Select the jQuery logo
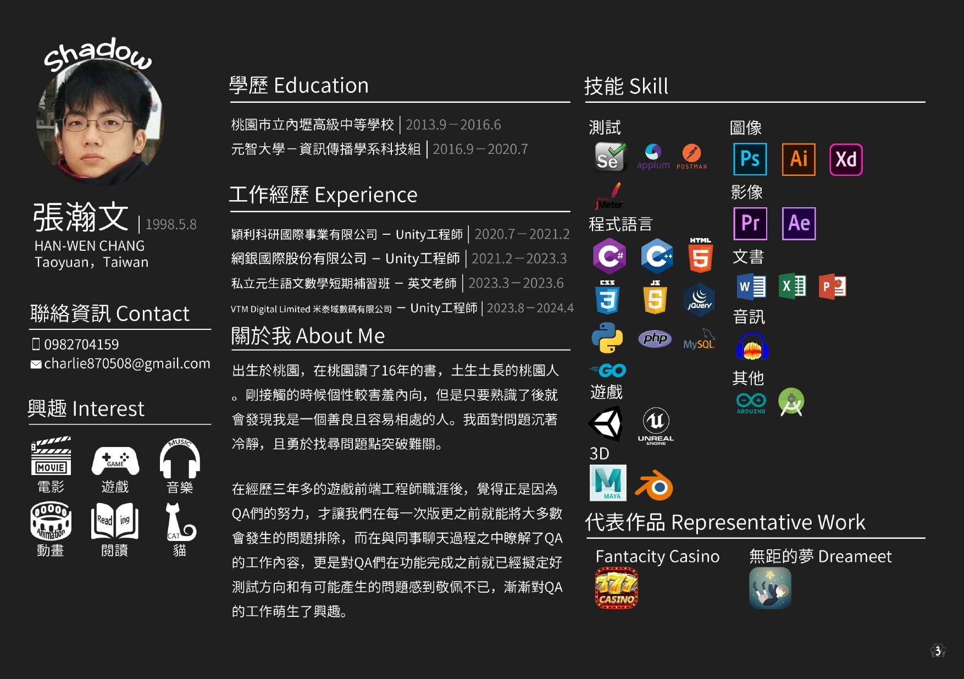The width and height of the screenshot is (964, 679). coord(699,300)
